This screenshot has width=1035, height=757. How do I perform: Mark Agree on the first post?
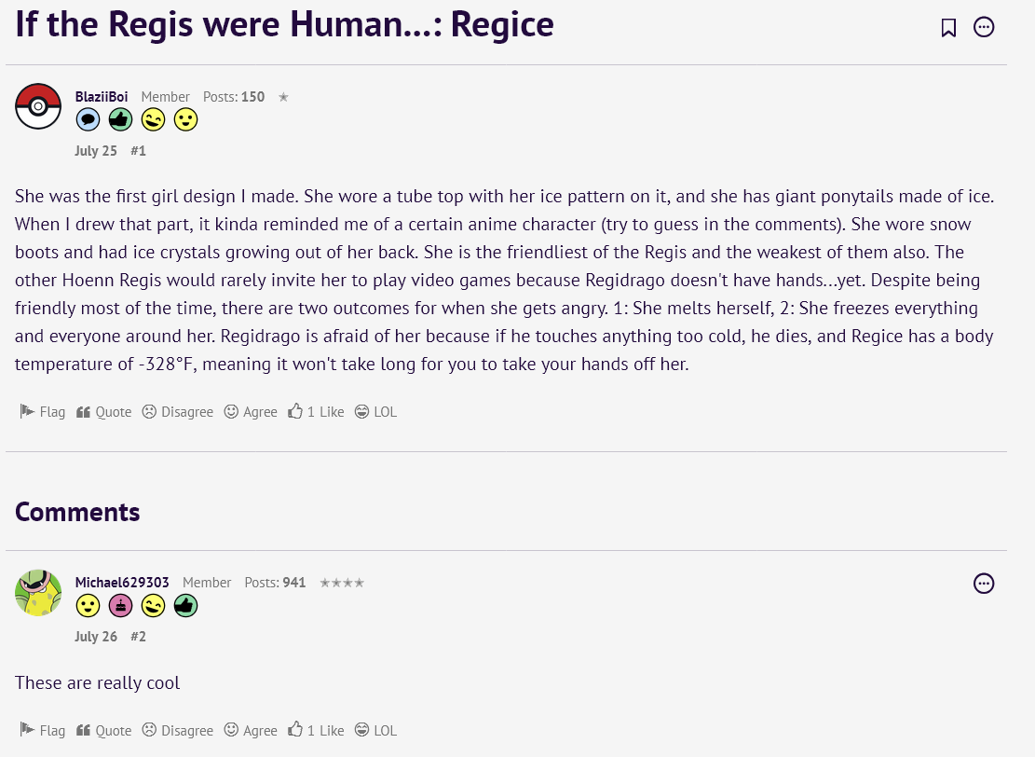coord(251,411)
